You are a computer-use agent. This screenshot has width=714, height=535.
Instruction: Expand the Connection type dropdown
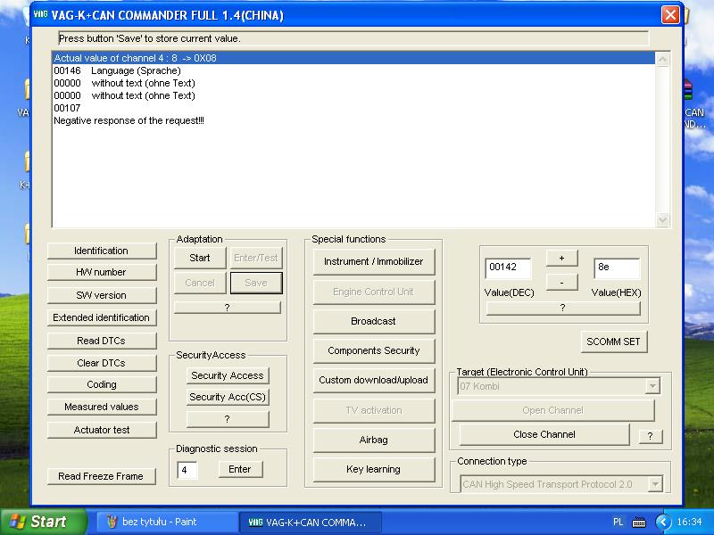655,484
